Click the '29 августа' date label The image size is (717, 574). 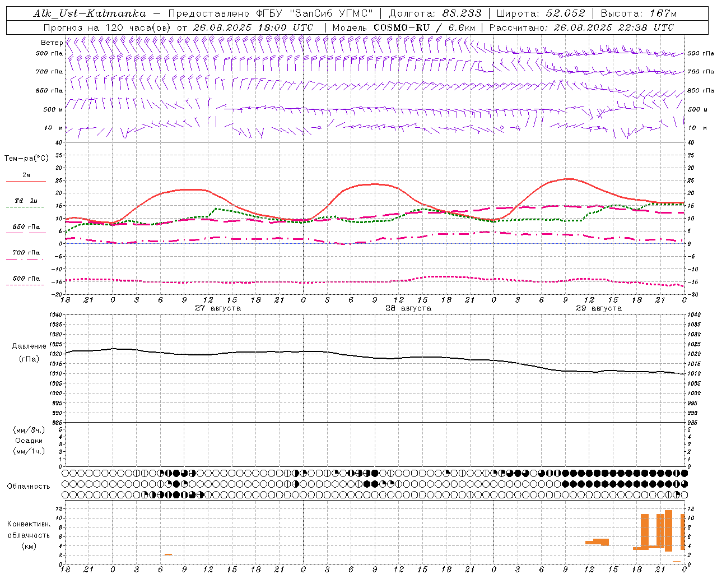tap(599, 308)
